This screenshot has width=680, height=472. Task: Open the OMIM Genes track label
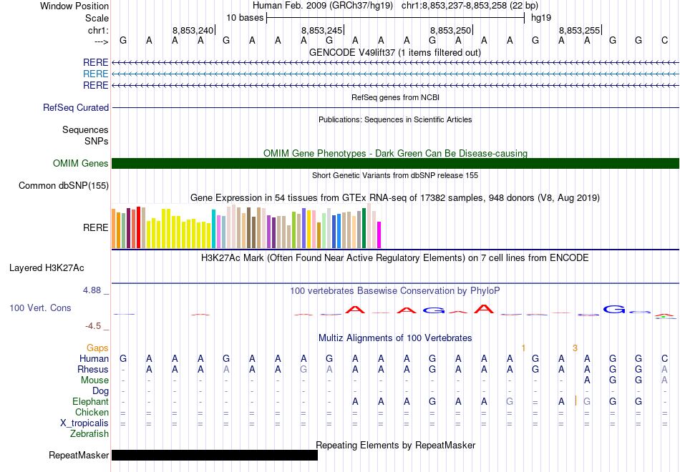80,163
